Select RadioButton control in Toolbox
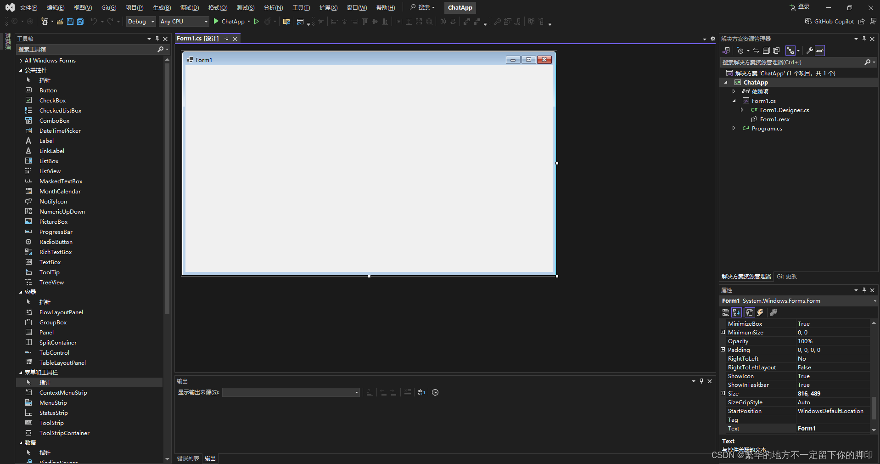This screenshot has height=464, width=880. 56,242
